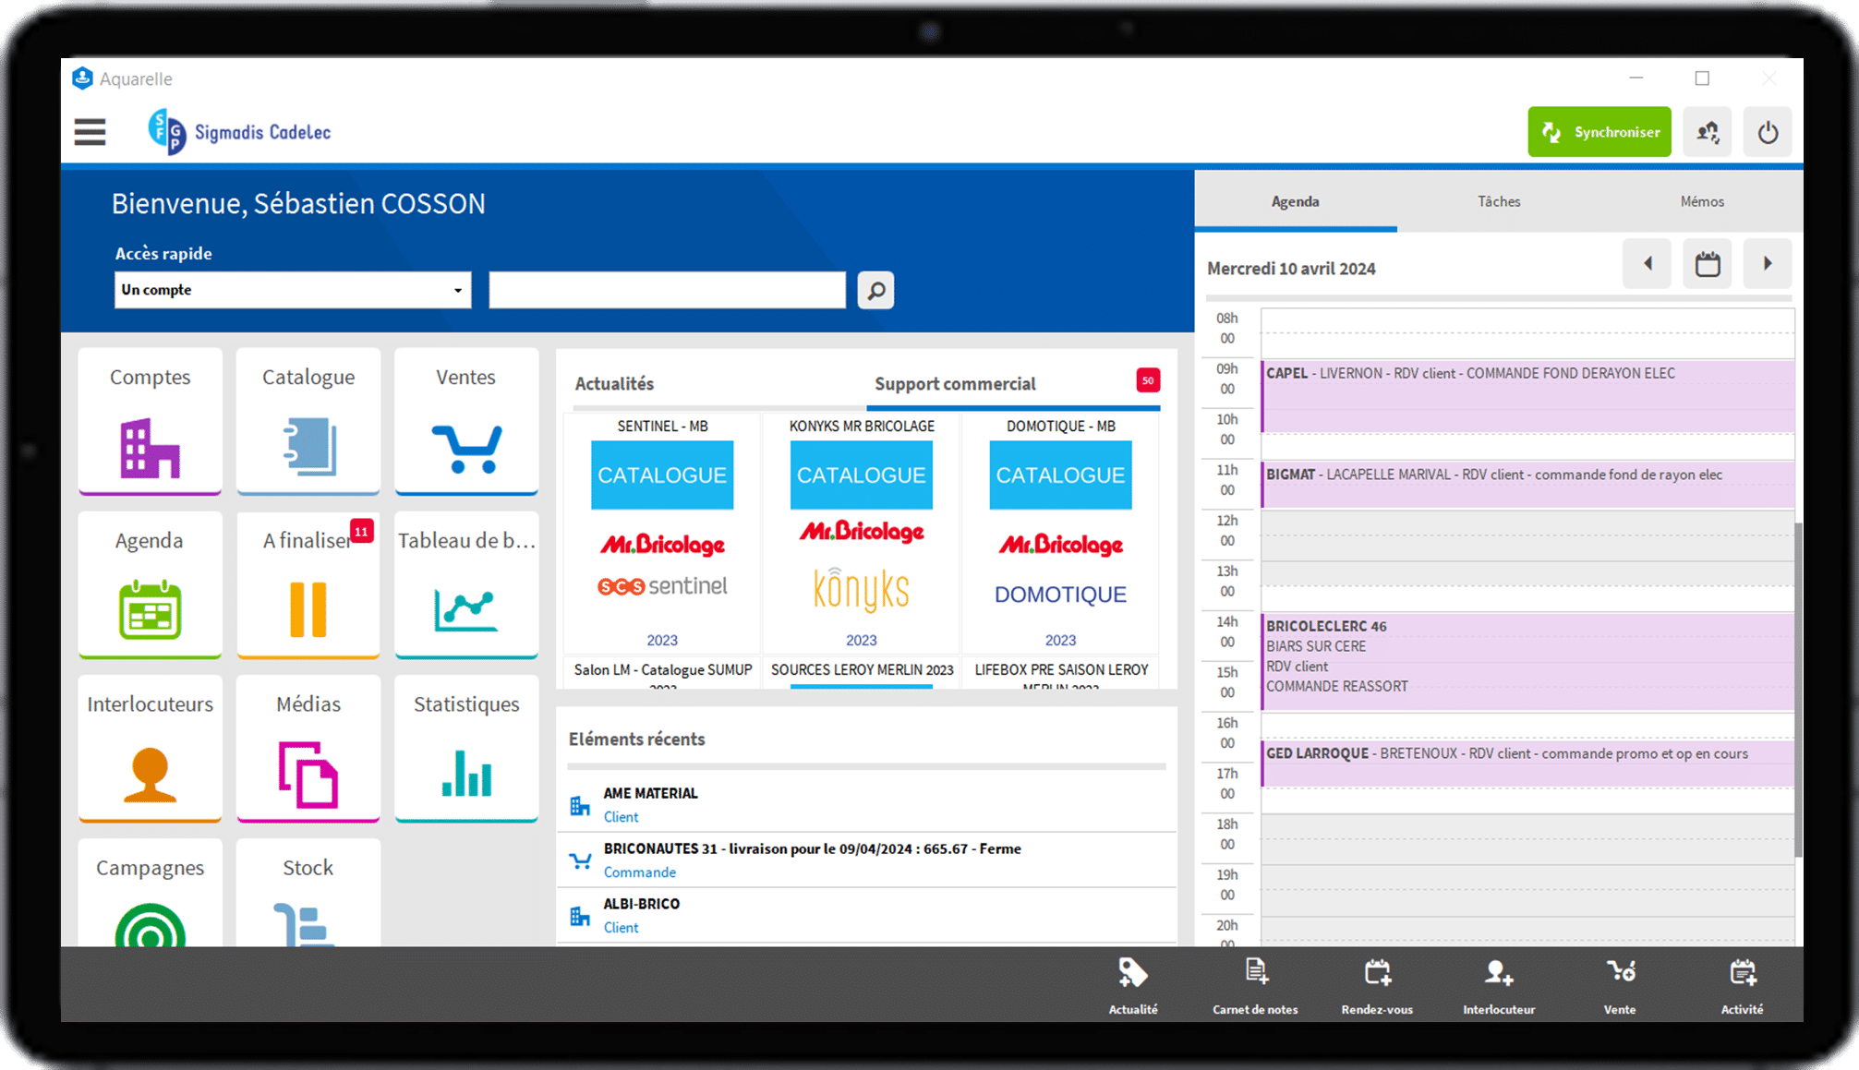Create a new Rendez-vous
Image resolution: width=1859 pixels, height=1070 pixels.
[1377, 986]
